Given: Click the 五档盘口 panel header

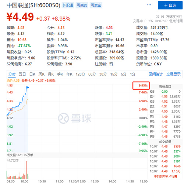Looking at the screenshot, I should pos(165,86).
